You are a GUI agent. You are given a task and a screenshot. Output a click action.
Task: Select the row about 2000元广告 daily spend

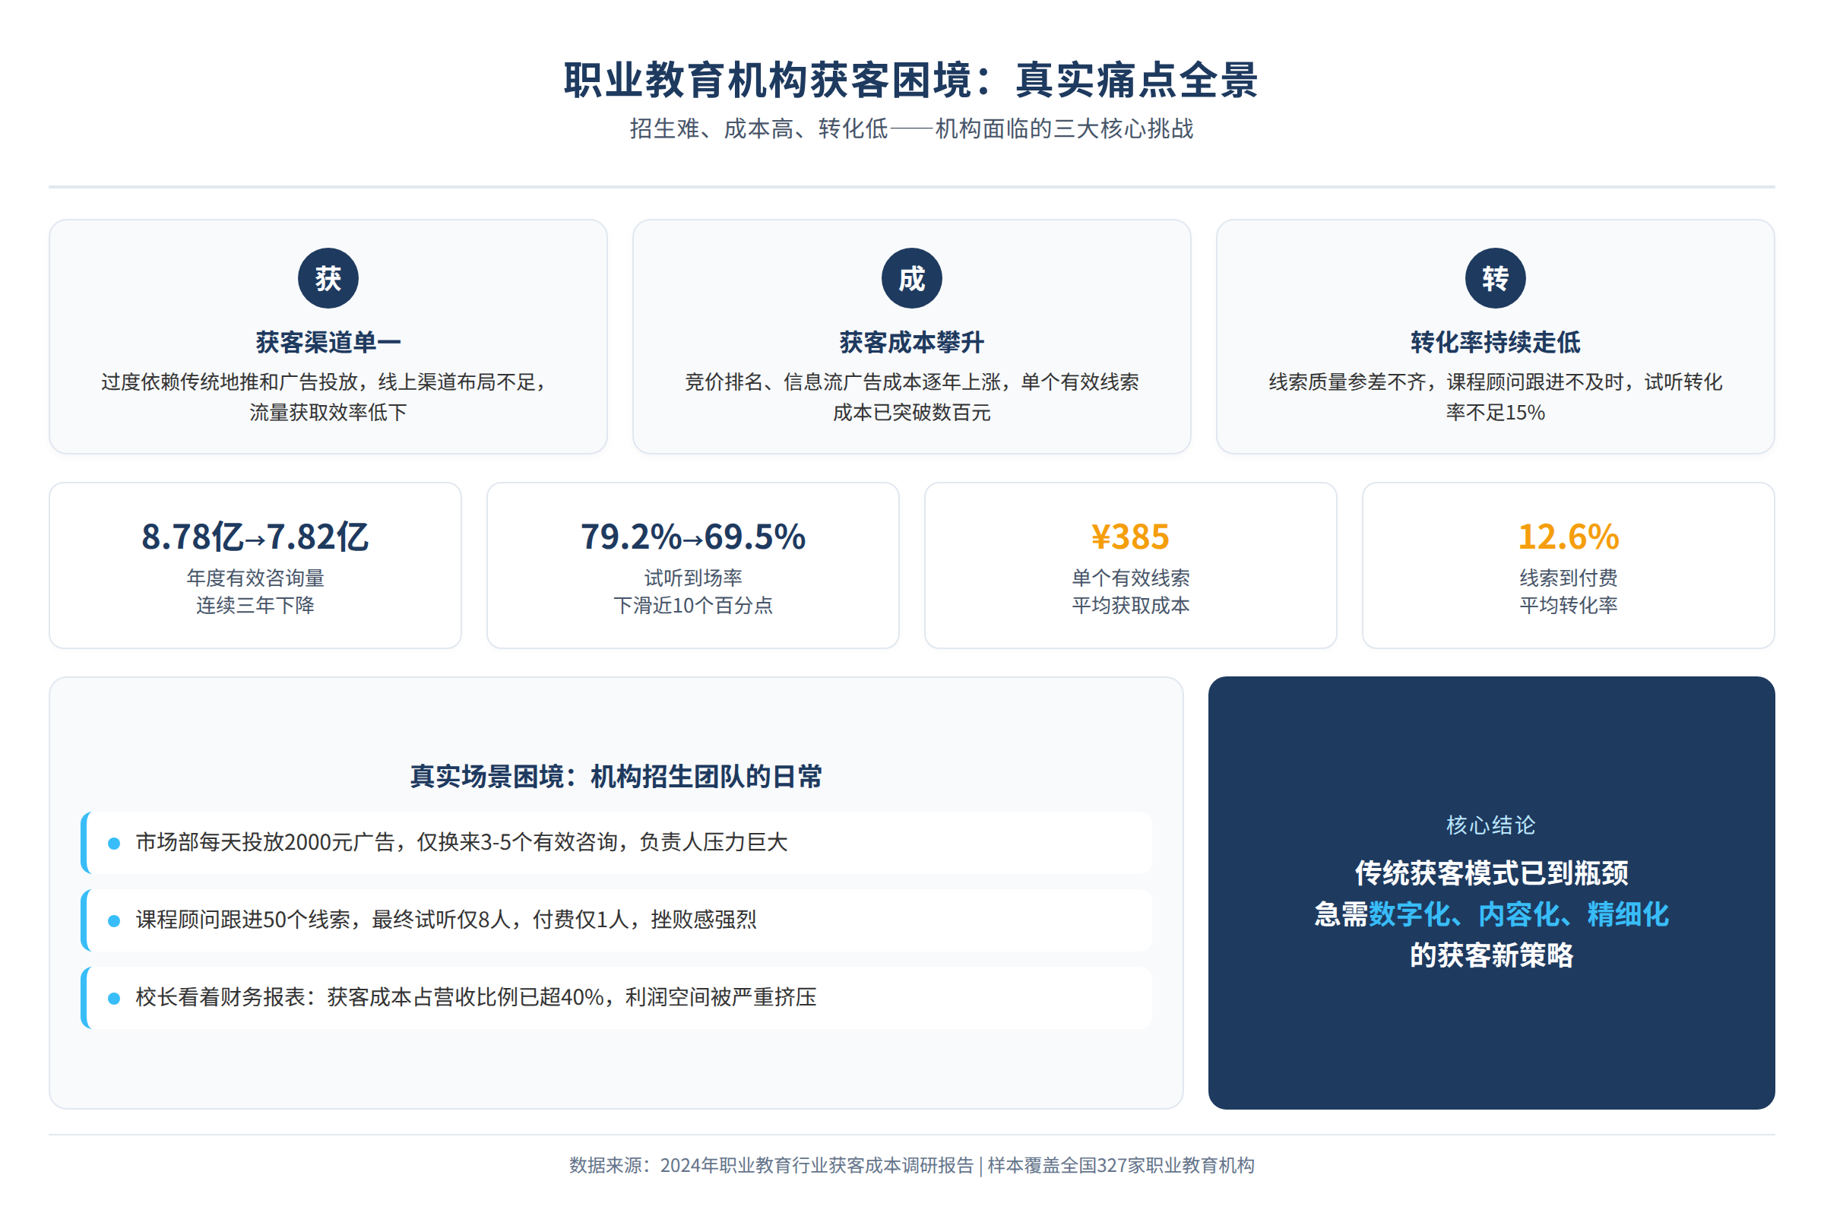point(616,843)
